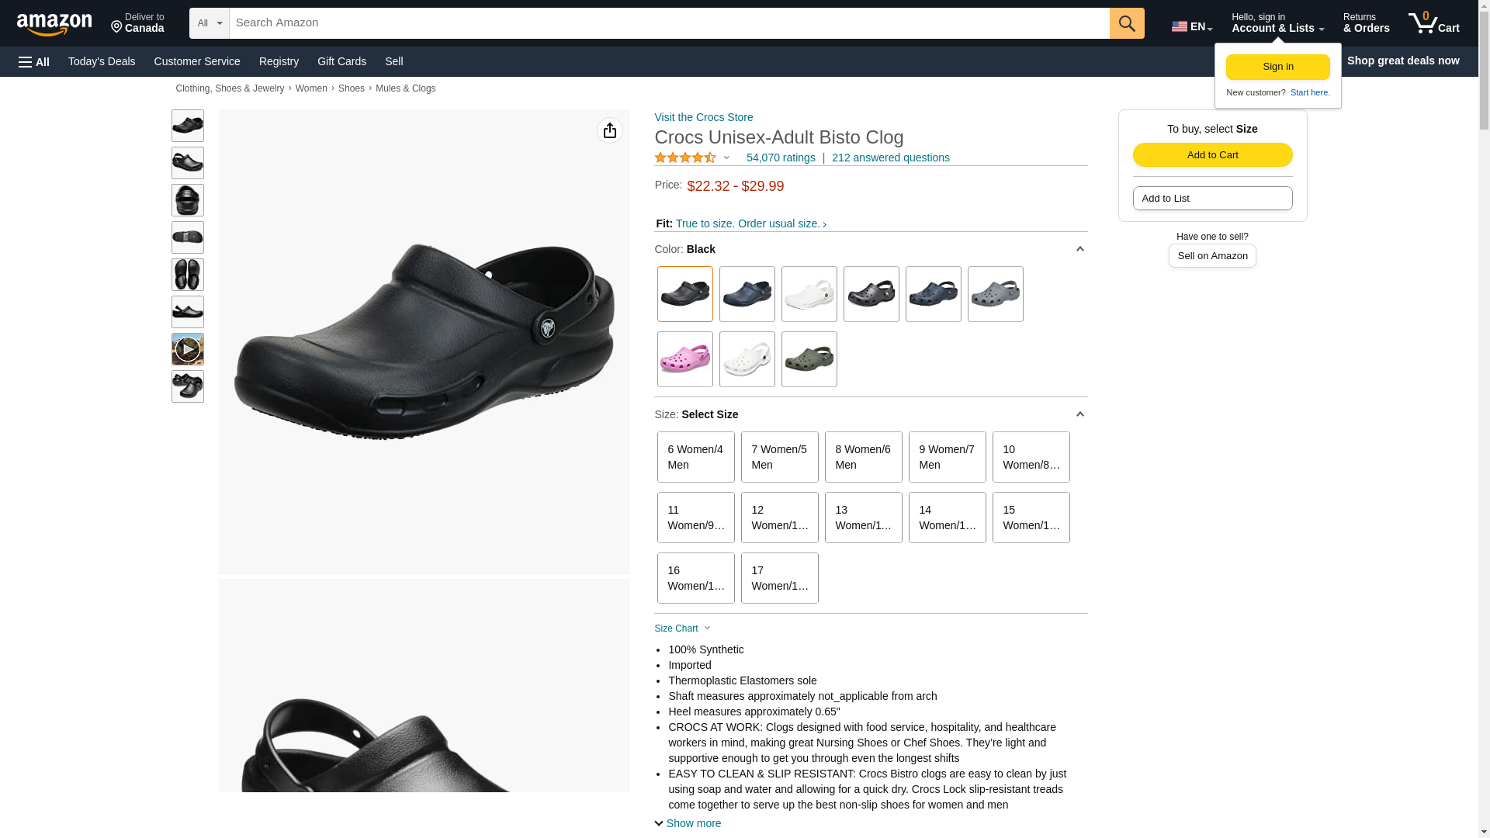This screenshot has height=838, width=1490.
Task: Click the Amazon logo
Action: click(x=54, y=24)
